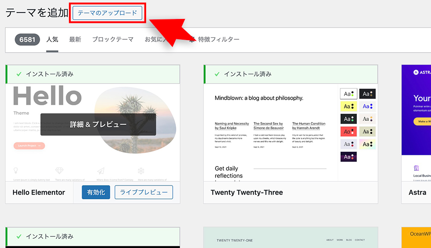Image resolution: width=431 pixels, height=248 pixels.
Task: Open the Twenty Twenty-One theme thumbnail
Action: click(290, 238)
